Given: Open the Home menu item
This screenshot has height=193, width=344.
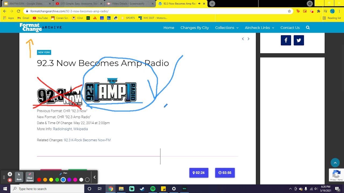Looking at the screenshot, I should [x=169, y=28].
